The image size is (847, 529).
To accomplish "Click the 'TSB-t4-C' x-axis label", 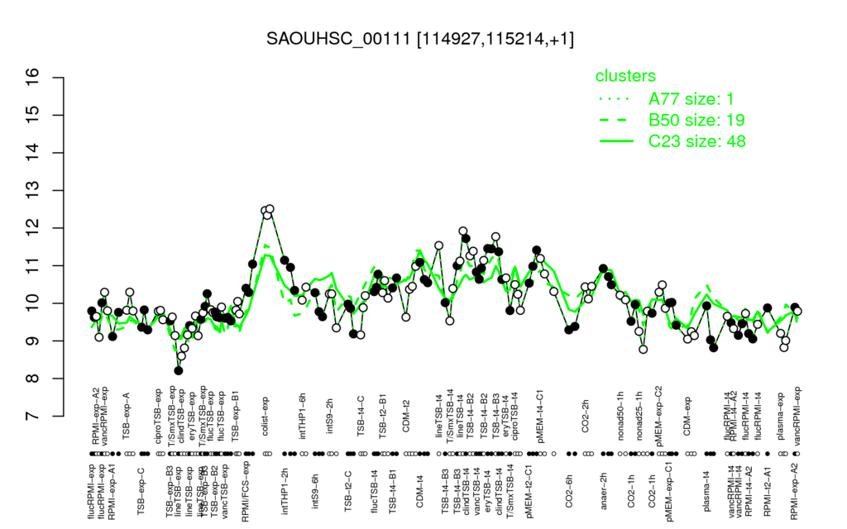I will point(362,416).
